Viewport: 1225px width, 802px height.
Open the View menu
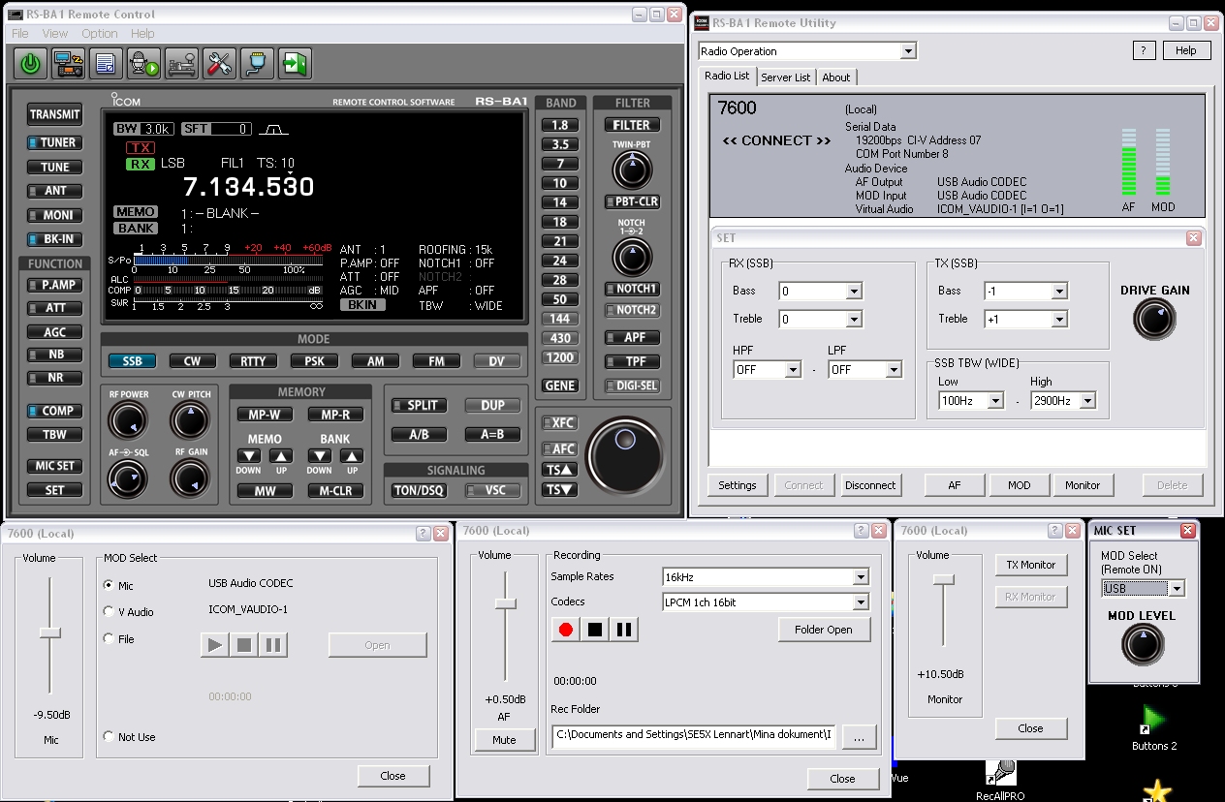[55, 34]
